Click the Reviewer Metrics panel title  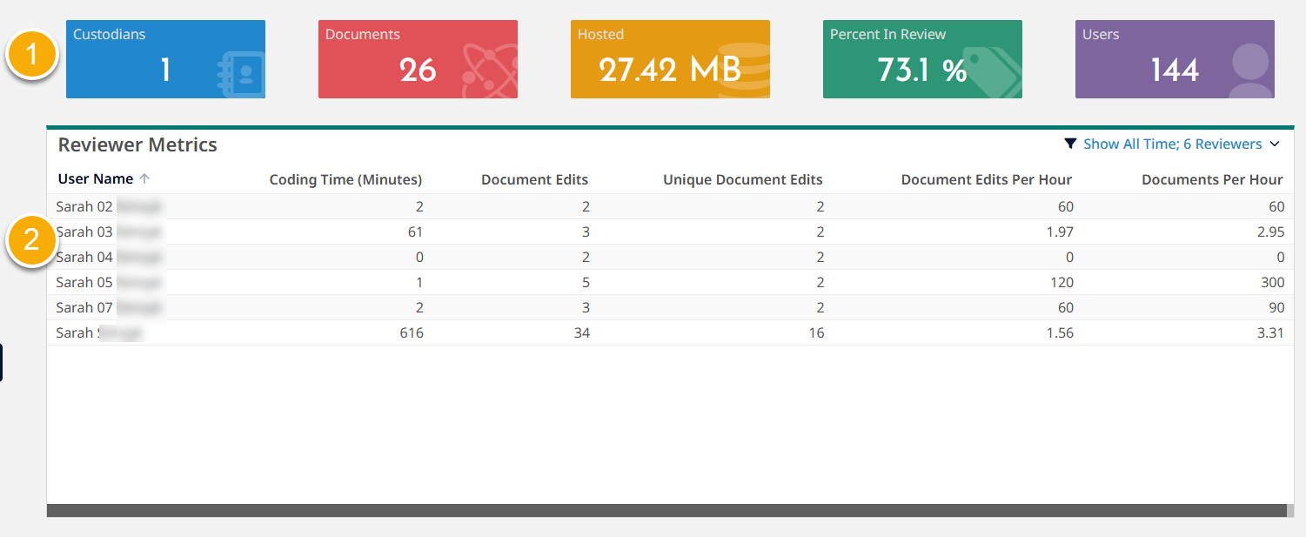(x=137, y=145)
